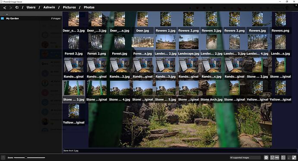298x161 pixels.
Task: Select the Landscape.jpg thumbnail
Action: tap(189, 45)
